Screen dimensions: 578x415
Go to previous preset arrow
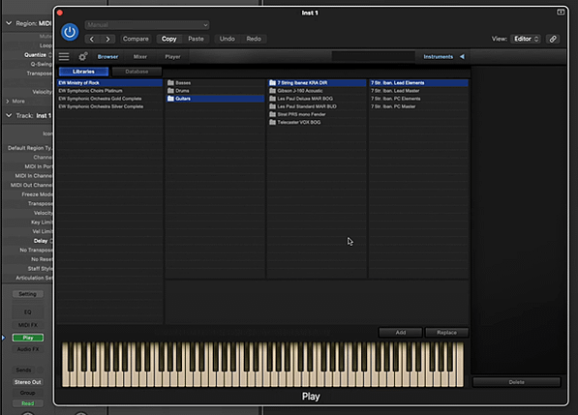(92, 39)
